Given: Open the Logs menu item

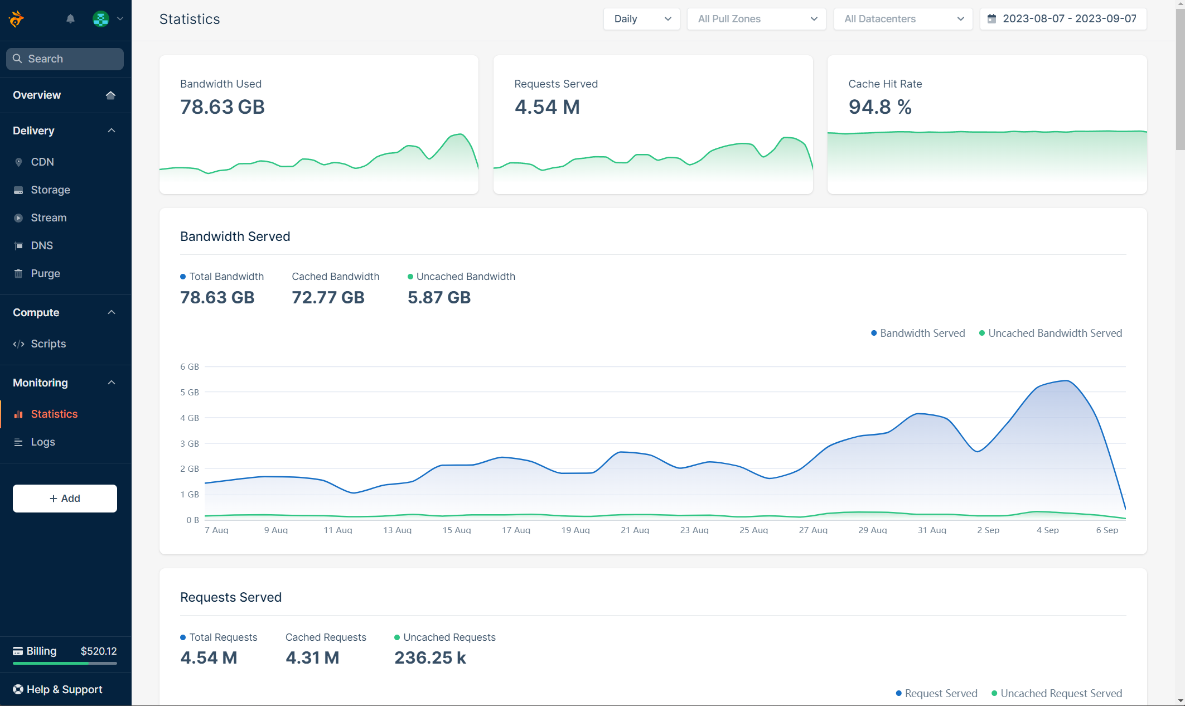Looking at the screenshot, I should click(43, 442).
